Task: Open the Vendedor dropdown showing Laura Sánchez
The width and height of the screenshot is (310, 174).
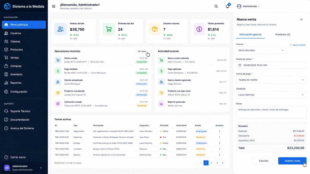Action: pyautogui.click(x=271, y=95)
